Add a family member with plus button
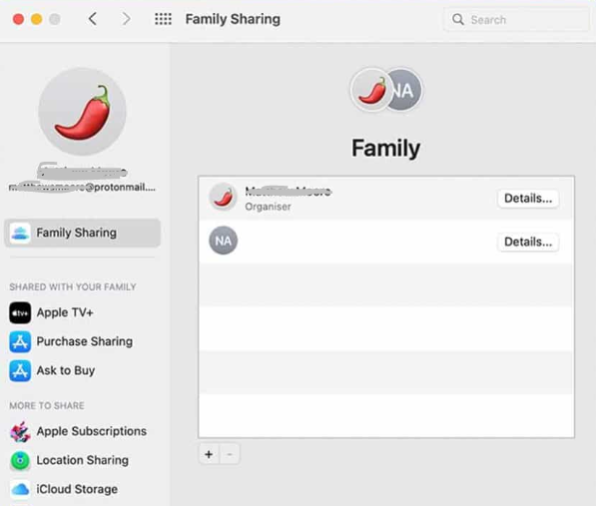This screenshot has height=506, width=596. (x=209, y=454)
